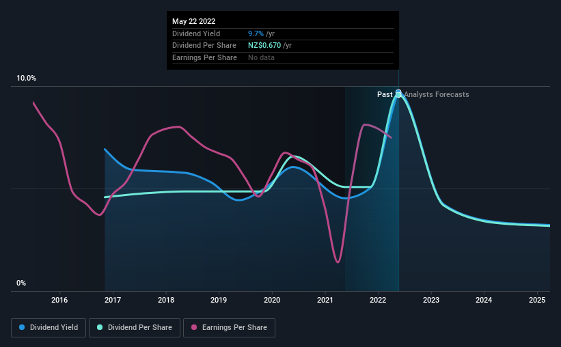Click the 0% y-axis label

pos(21,283)
